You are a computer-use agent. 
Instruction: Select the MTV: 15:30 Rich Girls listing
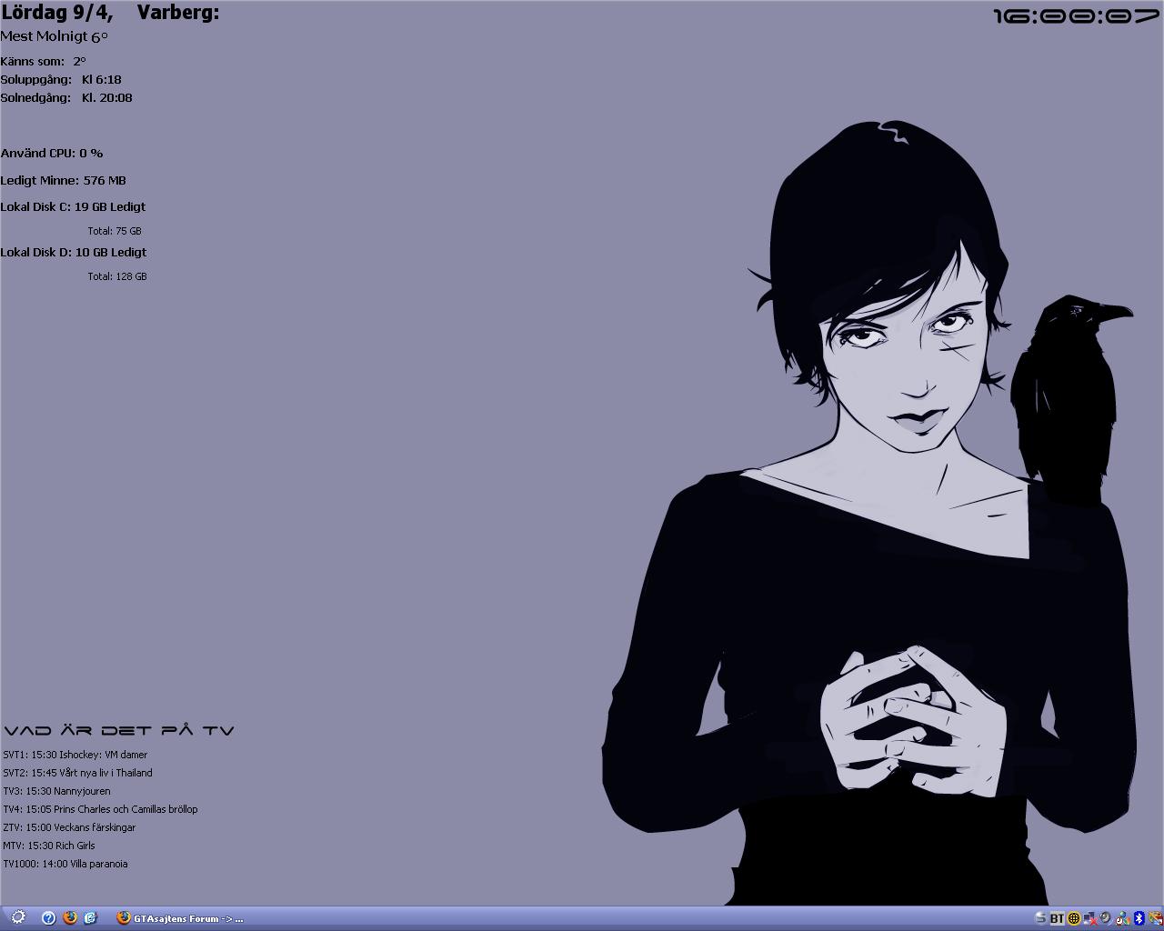49,846
